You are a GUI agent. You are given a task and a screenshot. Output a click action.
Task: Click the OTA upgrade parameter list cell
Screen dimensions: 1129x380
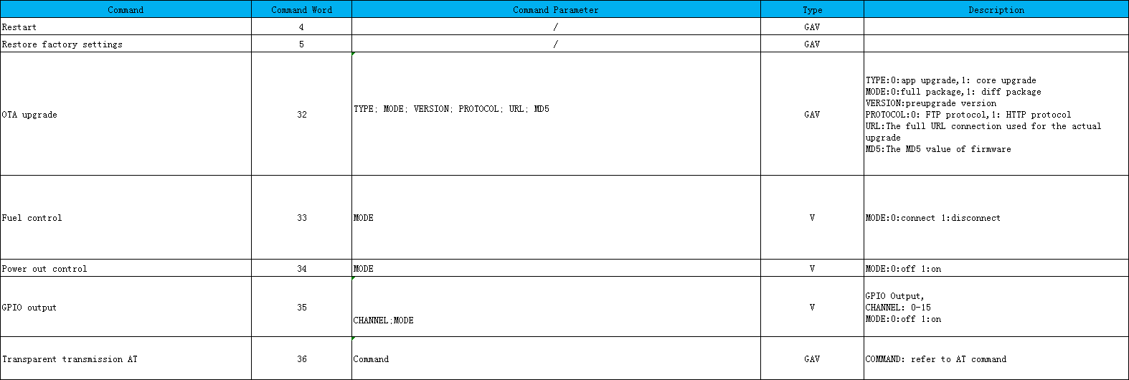coord(555,109)
